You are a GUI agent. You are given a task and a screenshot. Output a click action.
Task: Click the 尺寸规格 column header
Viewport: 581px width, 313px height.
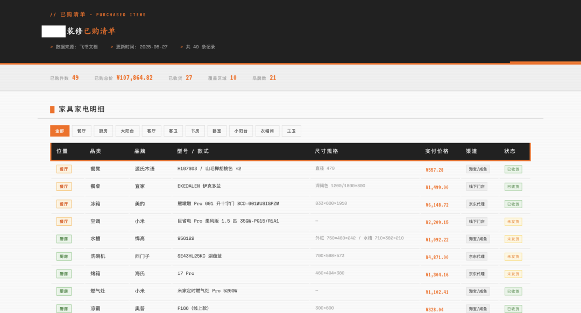[327, 152]
